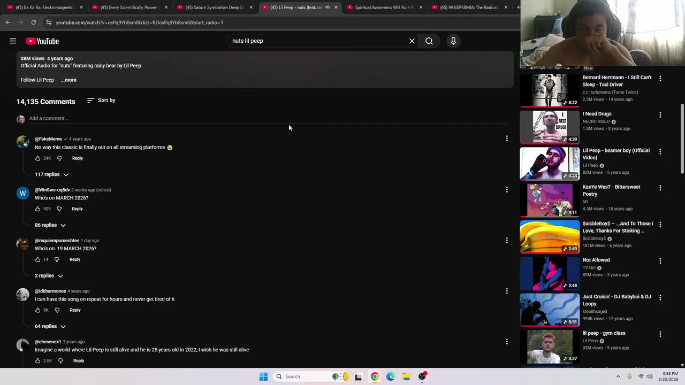Open more options for beamer boy video
The height and width of the screenshot is (385, 685).
(660, 151)
